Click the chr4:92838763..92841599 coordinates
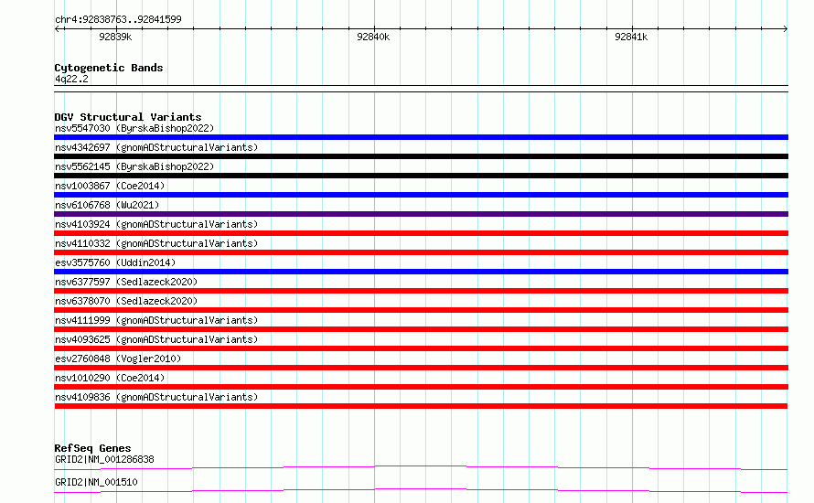Viewport: 814px width, 503px height. click(x=118, y=19)
